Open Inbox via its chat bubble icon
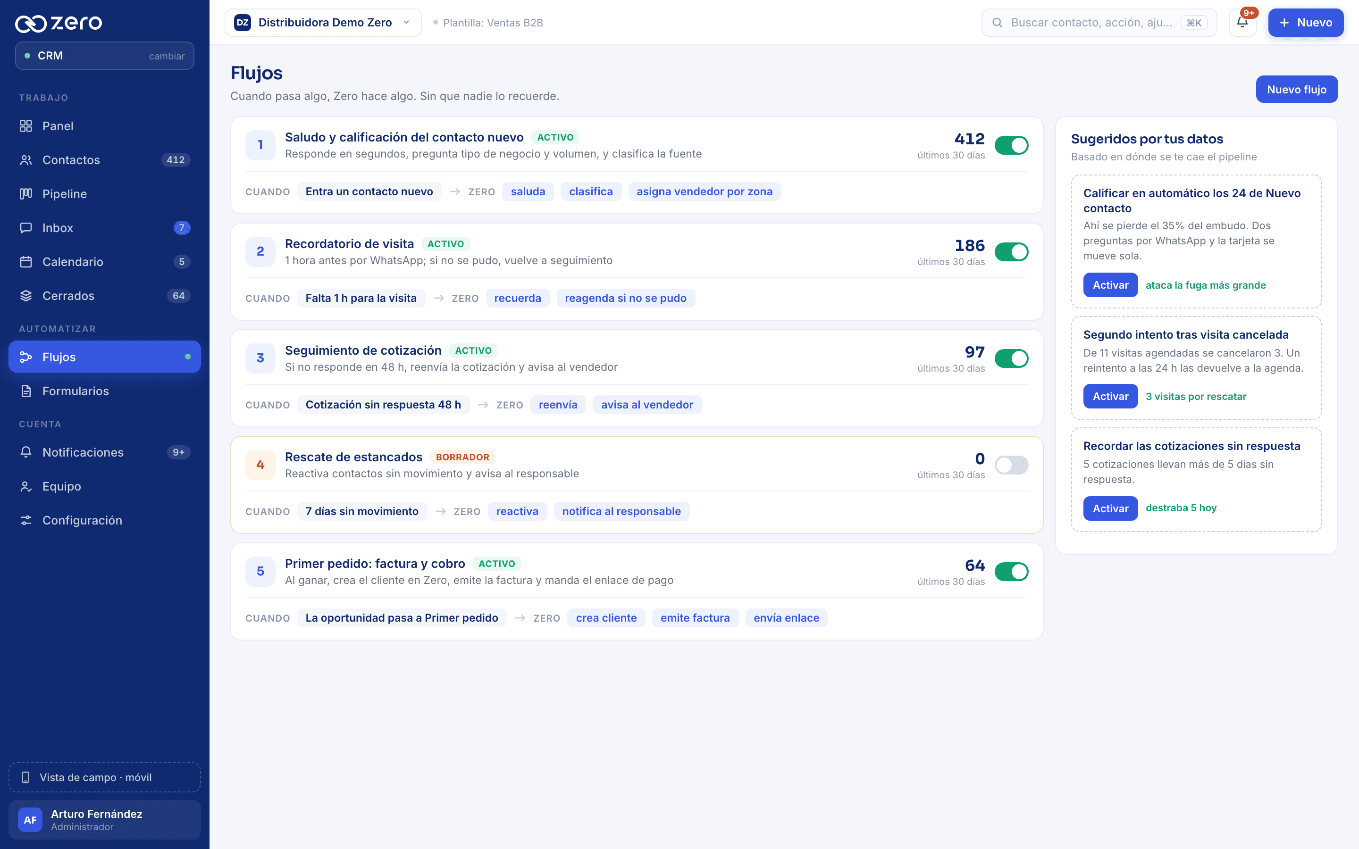 26,228
